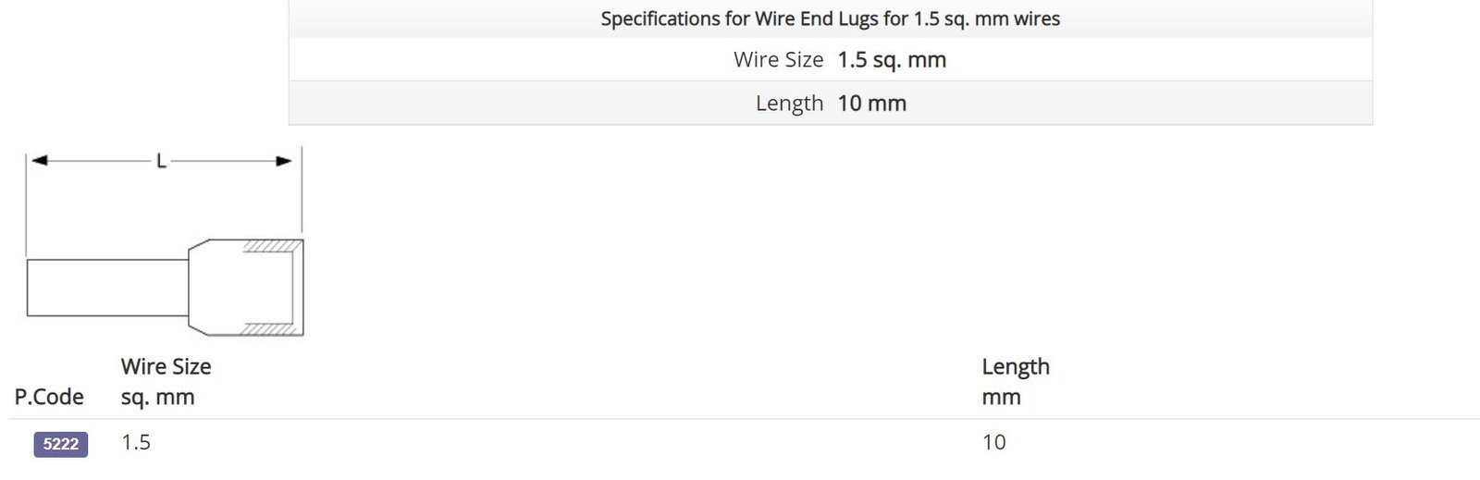1480x480 pixels.
Task: Click the hatched insulation collar in the lug drawing
Action: [x=272, y=246]
